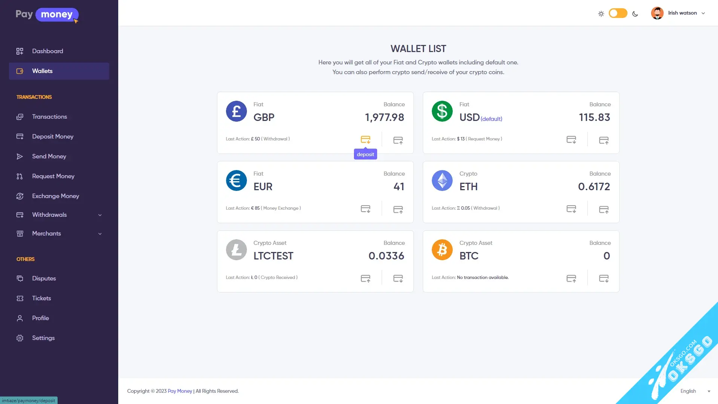Click the GBP wallet withdraw icon

[x=398, y=140]
